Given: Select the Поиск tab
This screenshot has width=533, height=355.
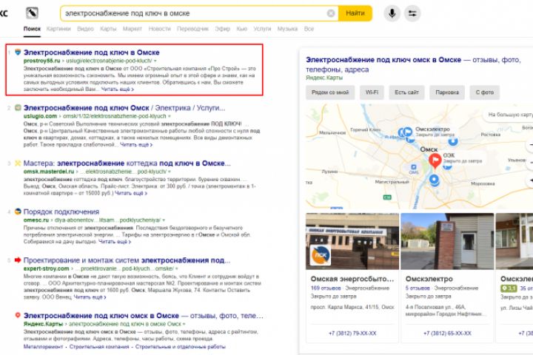Looking at the screenshot, I should click(32, 29).
